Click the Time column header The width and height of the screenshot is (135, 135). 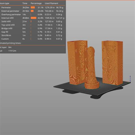point(25,3)
